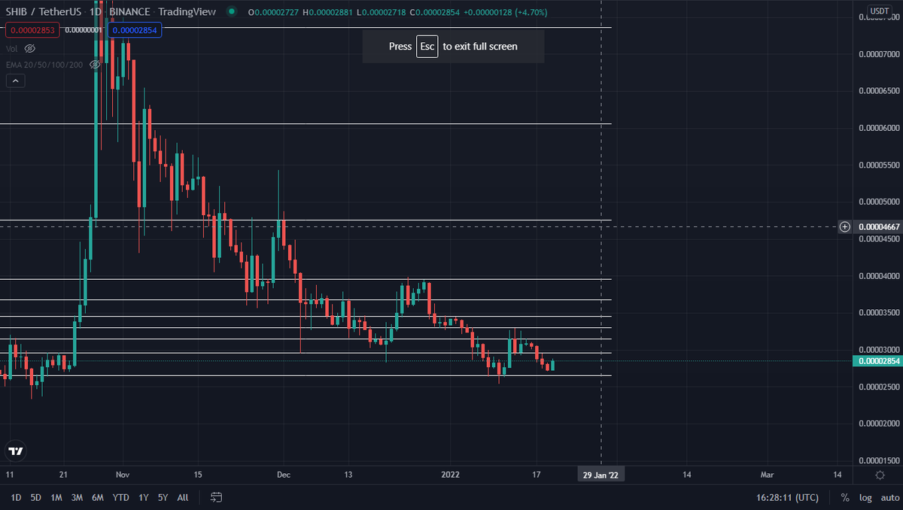903x510 pixels.
Task: Enable log scale for the price axis
Action: (865, 497)
